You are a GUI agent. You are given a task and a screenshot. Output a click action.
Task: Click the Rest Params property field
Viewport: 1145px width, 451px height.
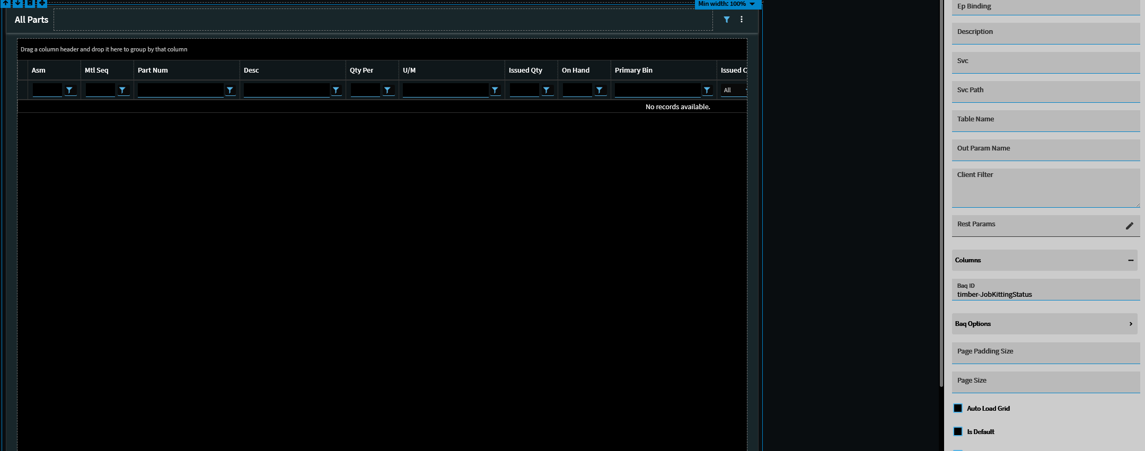click(1046, 226)
